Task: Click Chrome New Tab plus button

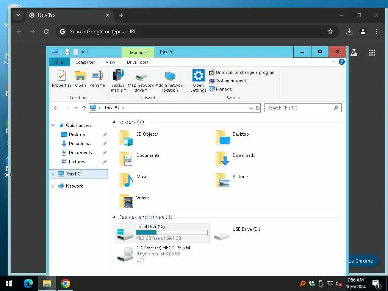Action: (121, 15)
